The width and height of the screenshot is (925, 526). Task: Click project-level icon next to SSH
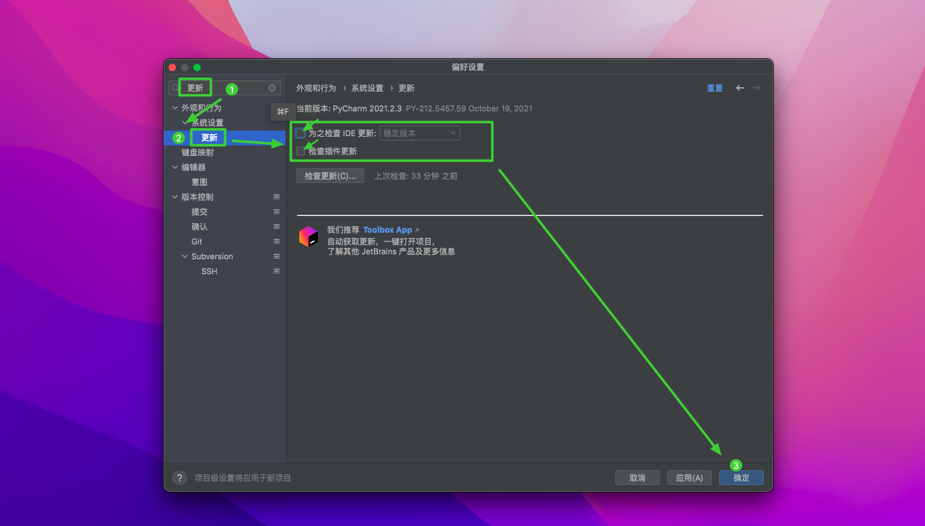pyautogui.click(x=276, y=271)
